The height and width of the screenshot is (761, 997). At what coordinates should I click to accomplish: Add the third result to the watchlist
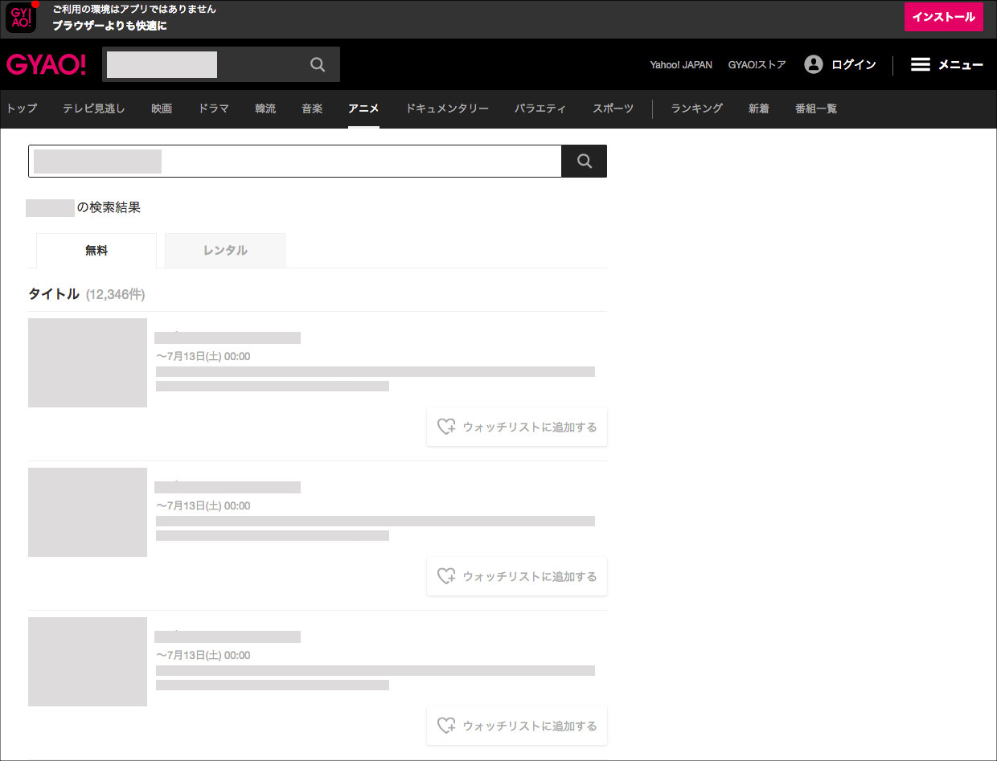(517, 725)
